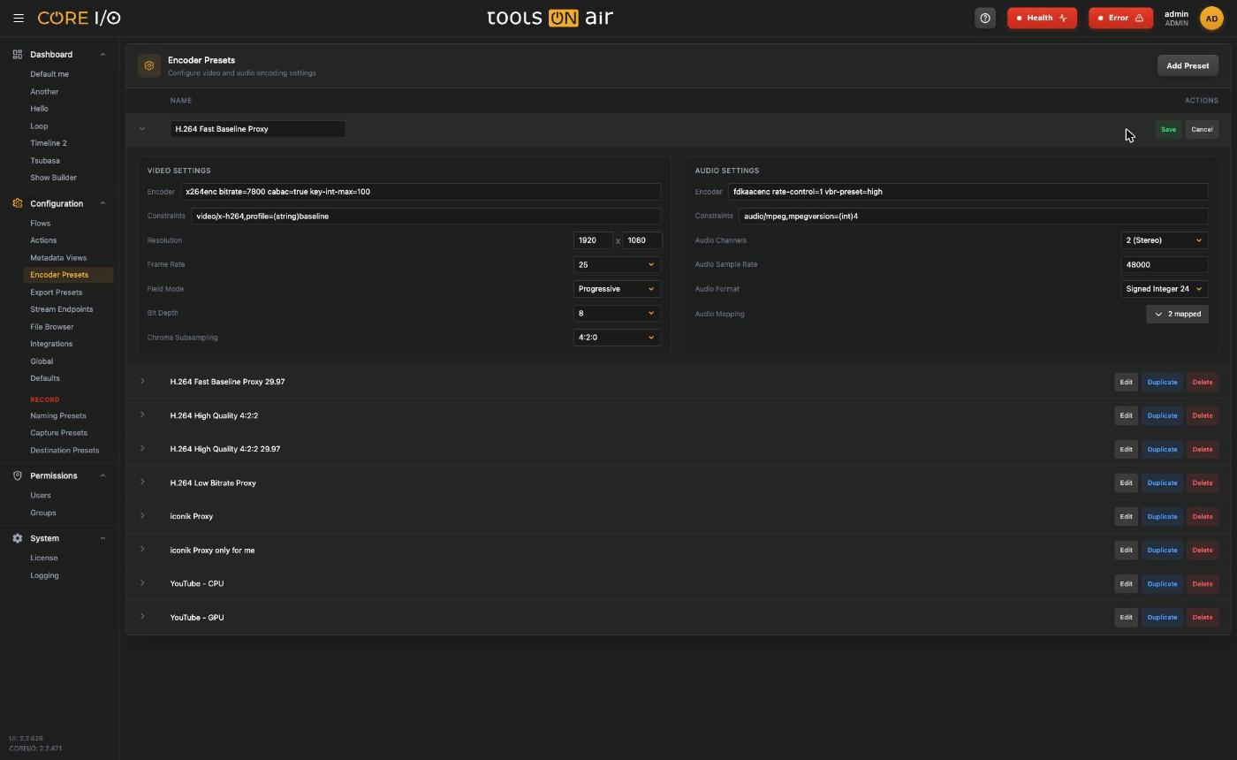Edit the preset name field

257,129
